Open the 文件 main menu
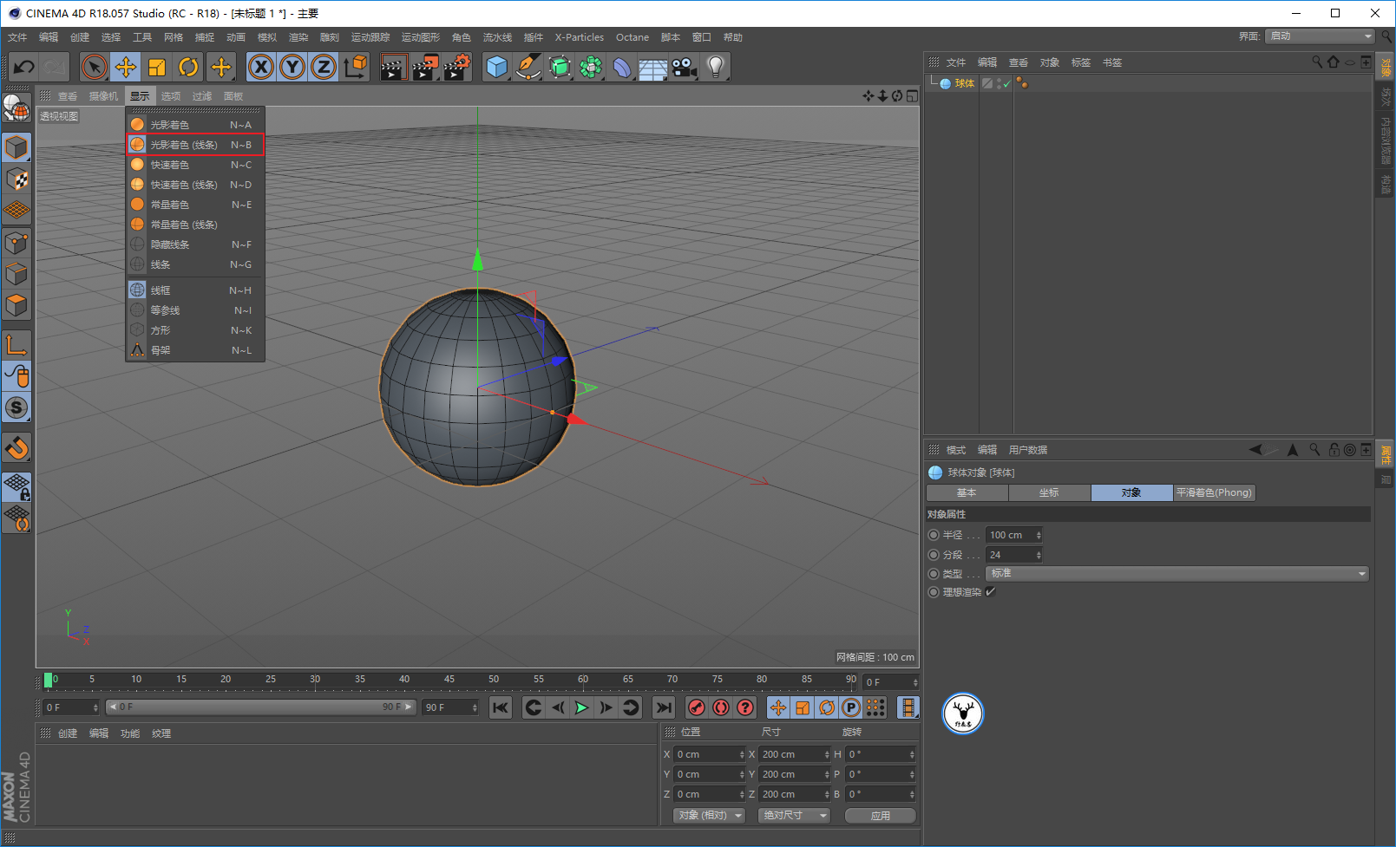1396x847 pixels. [17, 37]
